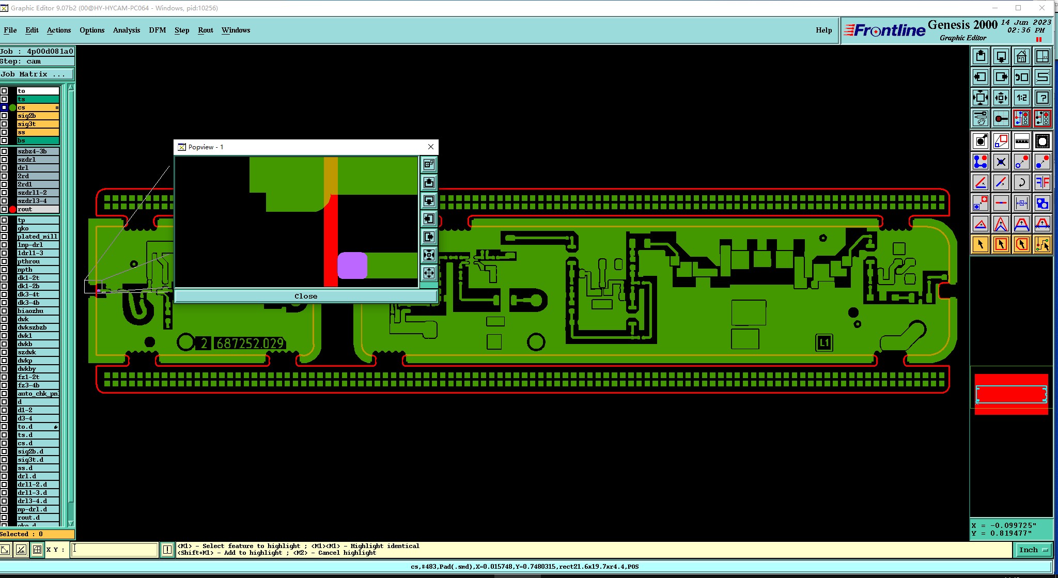Select the ruler measure tool
This screenshot has width=1058, height=578.
[x=1021, y=141]
